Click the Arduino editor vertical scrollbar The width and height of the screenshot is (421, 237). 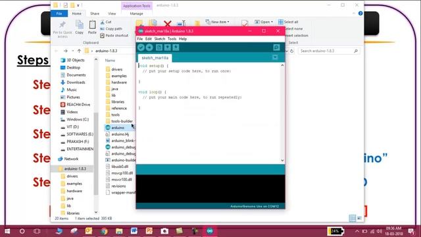point(282,113)
